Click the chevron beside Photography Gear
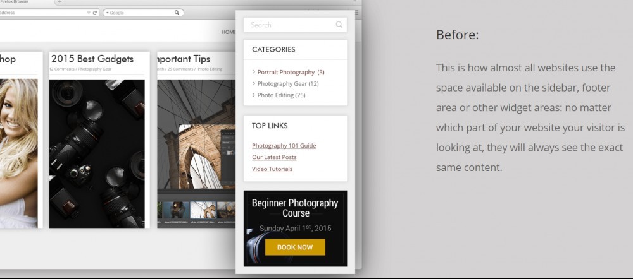 coord(254,84)
